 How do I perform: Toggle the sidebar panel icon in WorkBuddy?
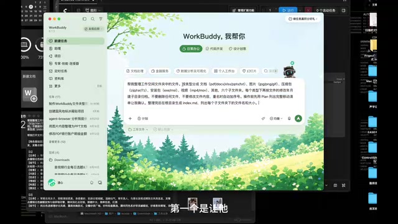85,19
